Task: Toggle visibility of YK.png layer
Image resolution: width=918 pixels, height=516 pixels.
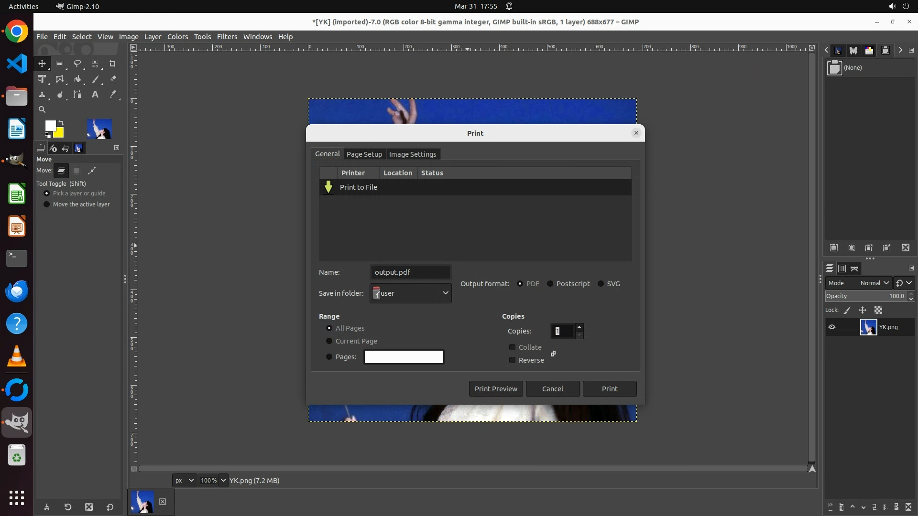Action: [x=832, y=327]
